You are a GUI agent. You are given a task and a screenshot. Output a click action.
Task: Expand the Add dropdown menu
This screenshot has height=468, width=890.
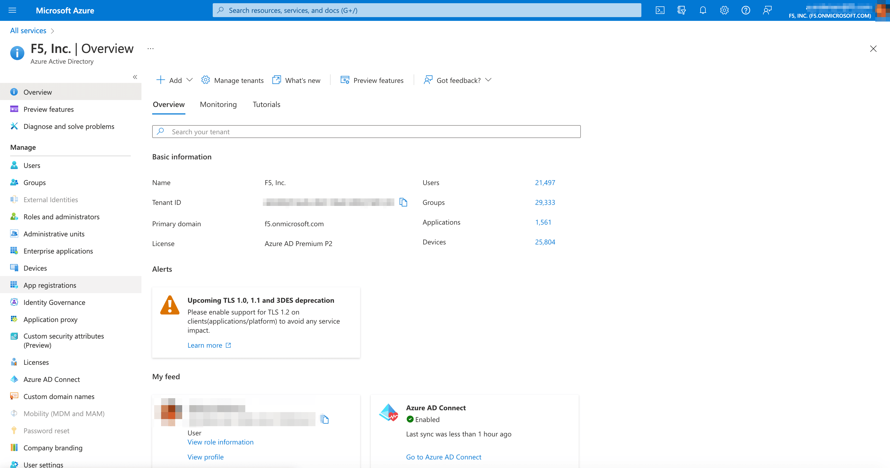click(x=189, y=80)
